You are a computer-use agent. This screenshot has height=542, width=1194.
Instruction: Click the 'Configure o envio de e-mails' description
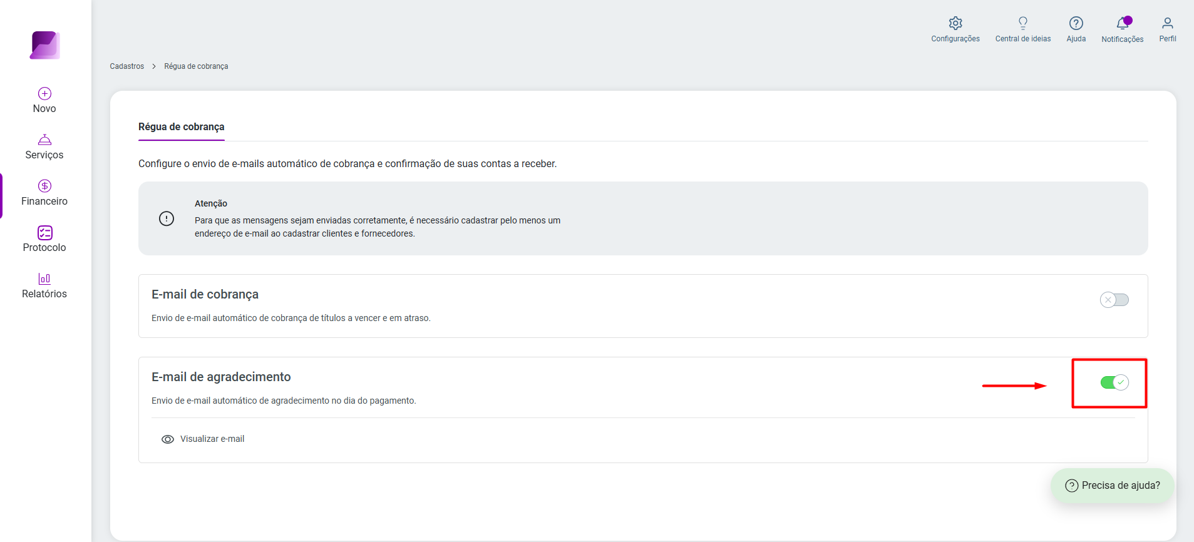click(347, 164)
